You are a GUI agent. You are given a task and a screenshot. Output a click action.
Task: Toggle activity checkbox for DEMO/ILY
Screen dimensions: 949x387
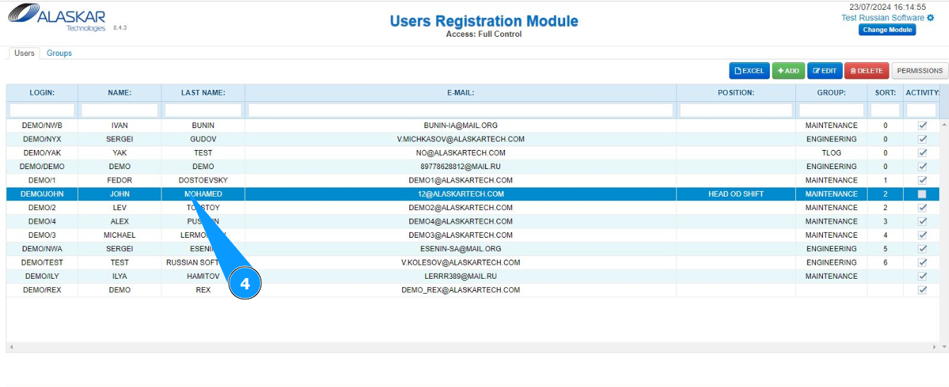tap(922, 276)
